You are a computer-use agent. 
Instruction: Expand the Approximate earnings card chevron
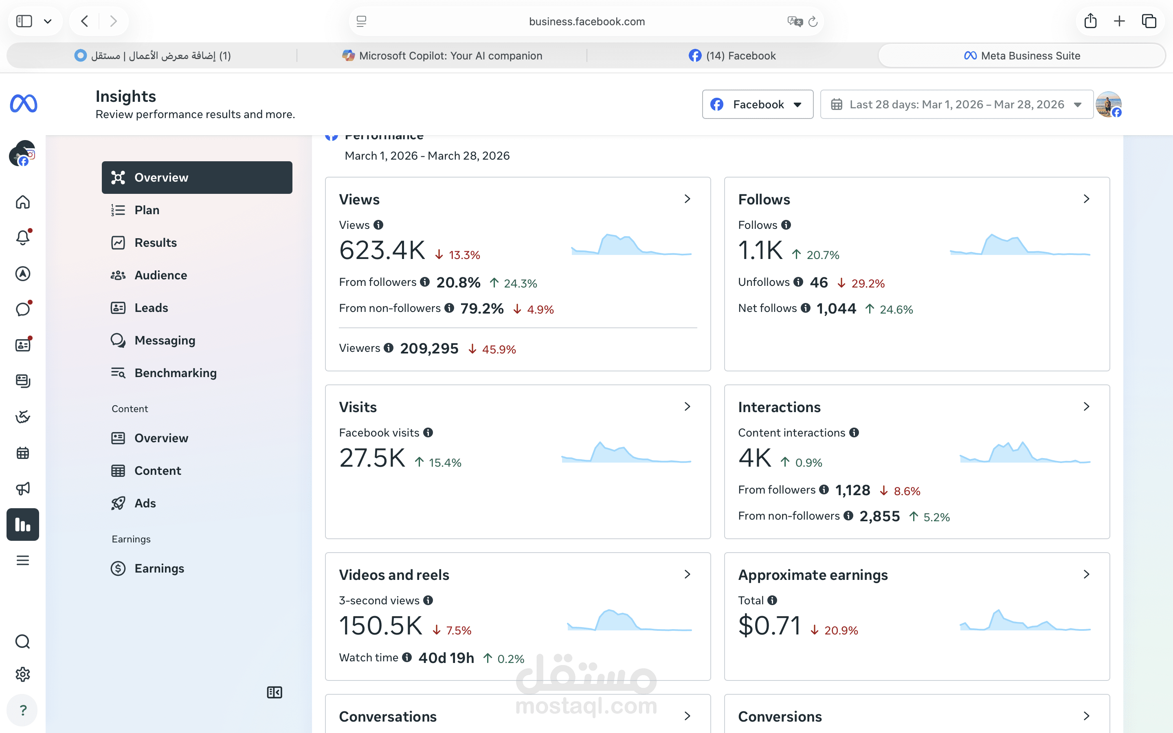(1086, 575)
